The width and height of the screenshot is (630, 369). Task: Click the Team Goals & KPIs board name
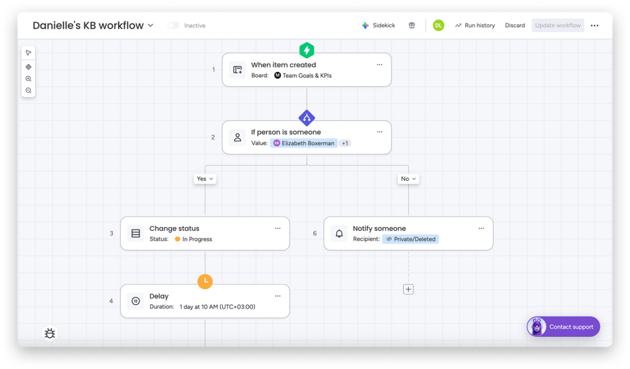click(x=307, y=75)
